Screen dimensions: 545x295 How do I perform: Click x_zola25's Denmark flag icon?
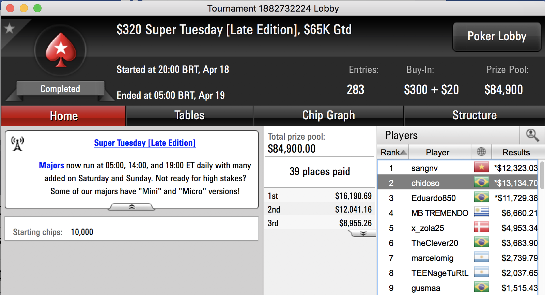coord(482,228)
